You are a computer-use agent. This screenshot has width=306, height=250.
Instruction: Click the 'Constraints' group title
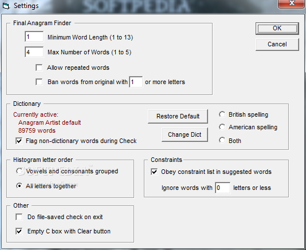(x=166, y=160)
